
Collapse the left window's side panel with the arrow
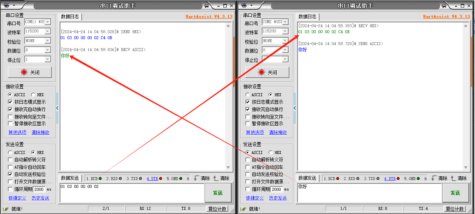coord(57,108)
